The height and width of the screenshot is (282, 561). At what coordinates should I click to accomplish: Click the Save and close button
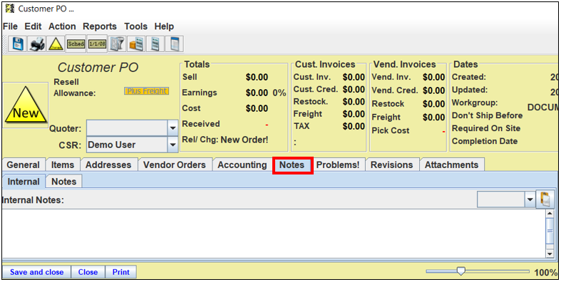pyautogui.click(x=37, y=272)
